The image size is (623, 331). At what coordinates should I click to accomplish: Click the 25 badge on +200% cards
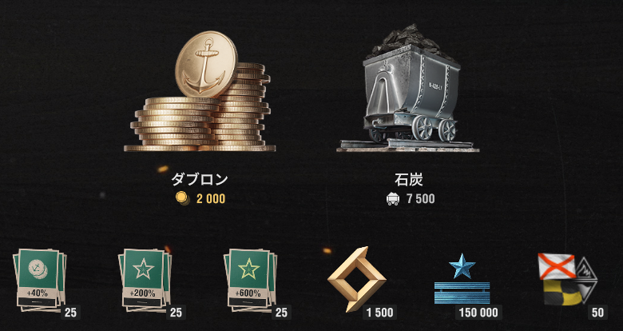pyautogui.click(x=176, y=313)
